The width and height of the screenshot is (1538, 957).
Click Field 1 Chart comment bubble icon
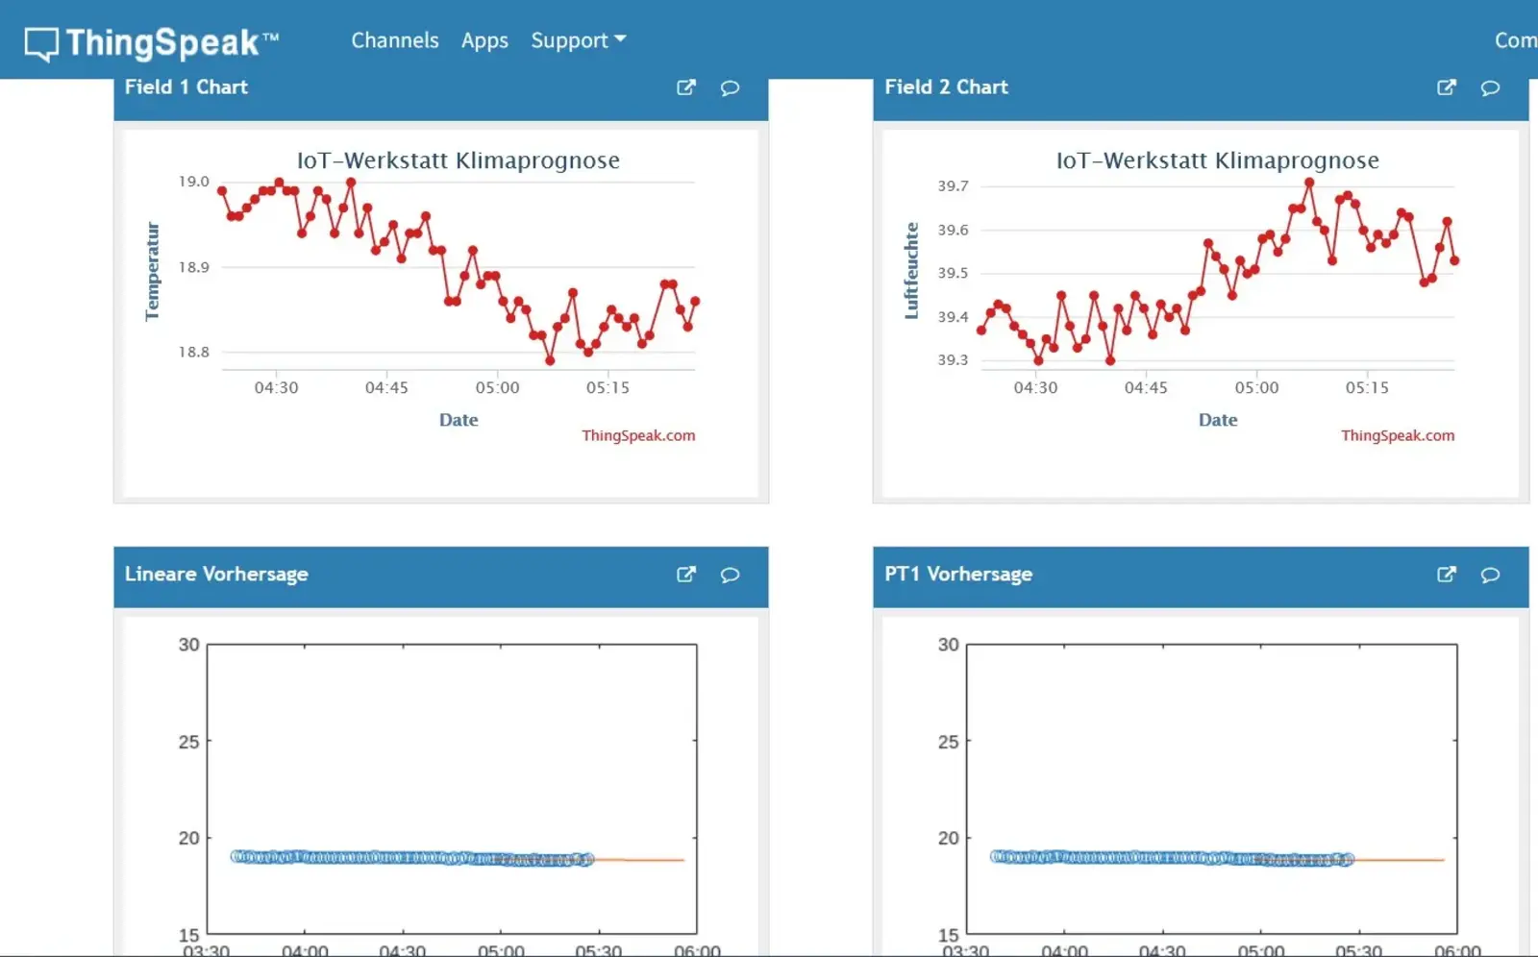pyautogui.click(x=730, y=88)
